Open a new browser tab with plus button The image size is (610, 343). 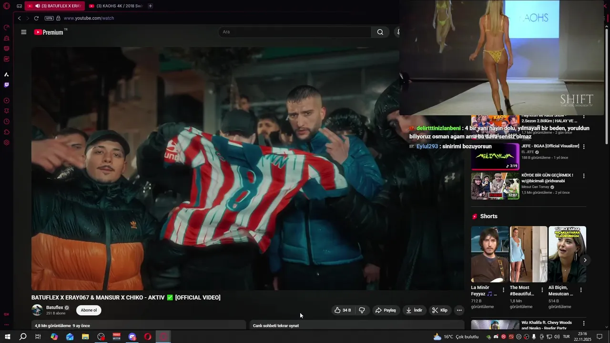(150, 6)
